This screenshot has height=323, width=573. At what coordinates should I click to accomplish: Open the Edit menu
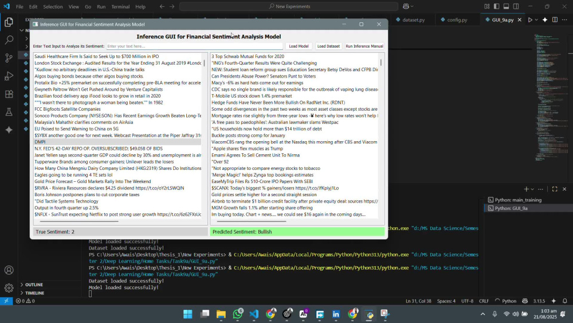click(33, 6)
